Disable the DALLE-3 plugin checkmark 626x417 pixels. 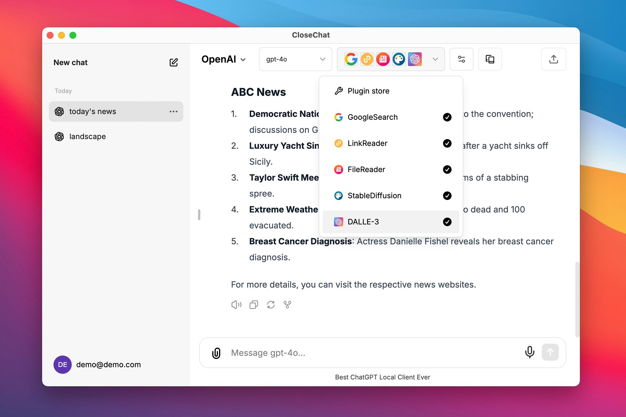coord(447,222)
